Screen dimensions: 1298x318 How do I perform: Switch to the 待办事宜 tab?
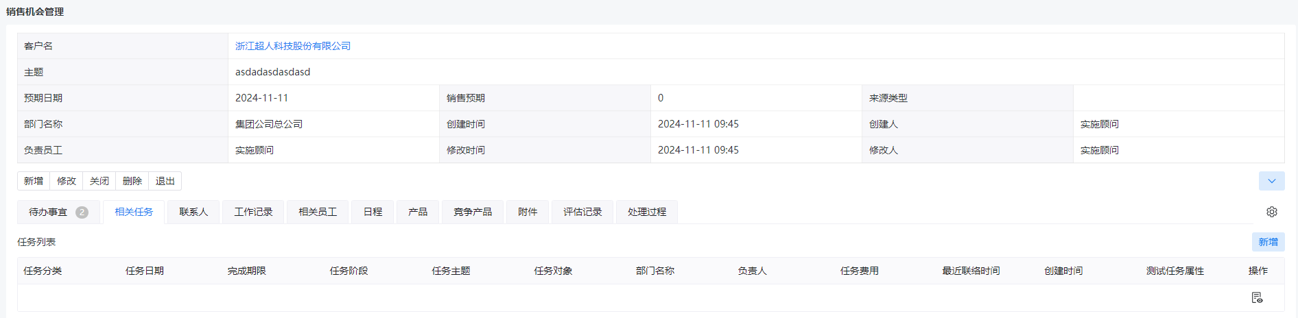(58, 212)
